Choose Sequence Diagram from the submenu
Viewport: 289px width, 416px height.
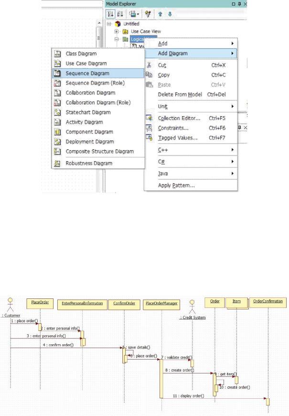(x=98, y=73)
